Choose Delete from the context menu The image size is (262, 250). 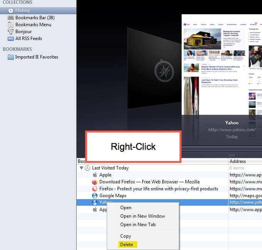(x=127, y=244)
